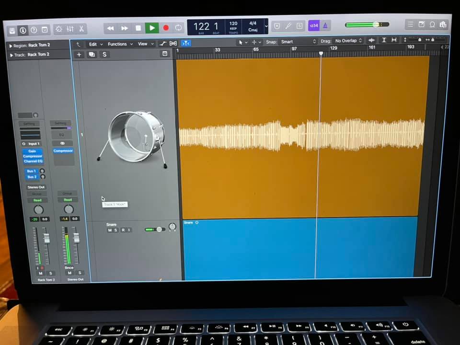Screen dimensions: 460x345
Task: Stop playback with the square button
Action: click(138, 28)
